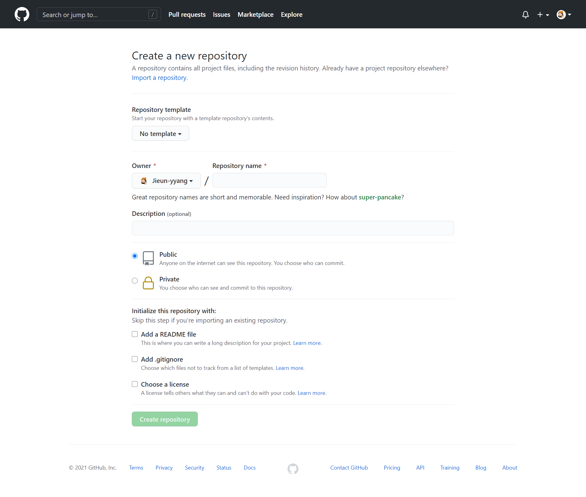Enable the Add .gitignore checkbox
Screen dimensions: 586x497
tap(135, 359)
